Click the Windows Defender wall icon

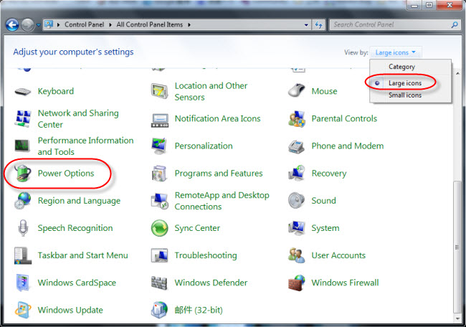[x=159, y=283]
